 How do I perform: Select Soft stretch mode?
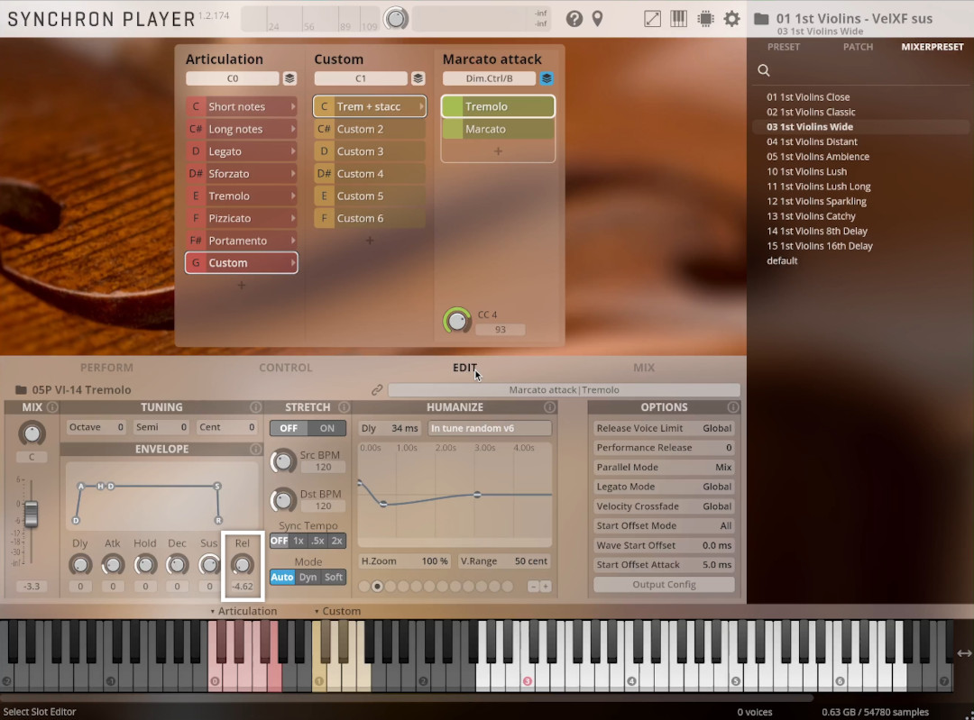click(x=334, y=578)
